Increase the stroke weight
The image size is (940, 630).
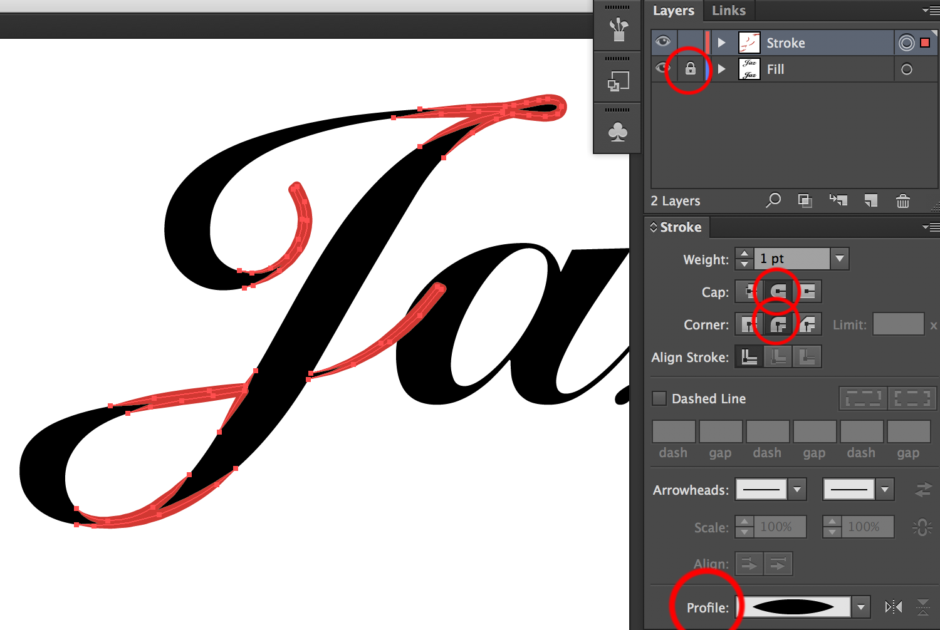(x=744, y=253)
